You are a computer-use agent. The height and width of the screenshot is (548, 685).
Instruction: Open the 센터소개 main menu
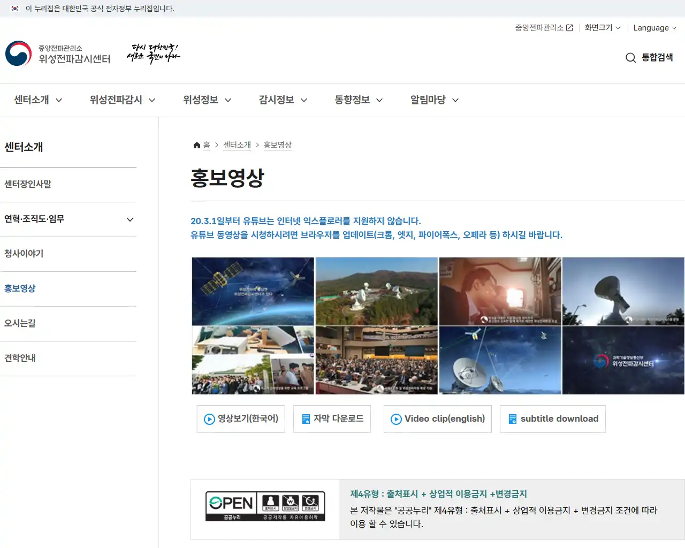38,100
